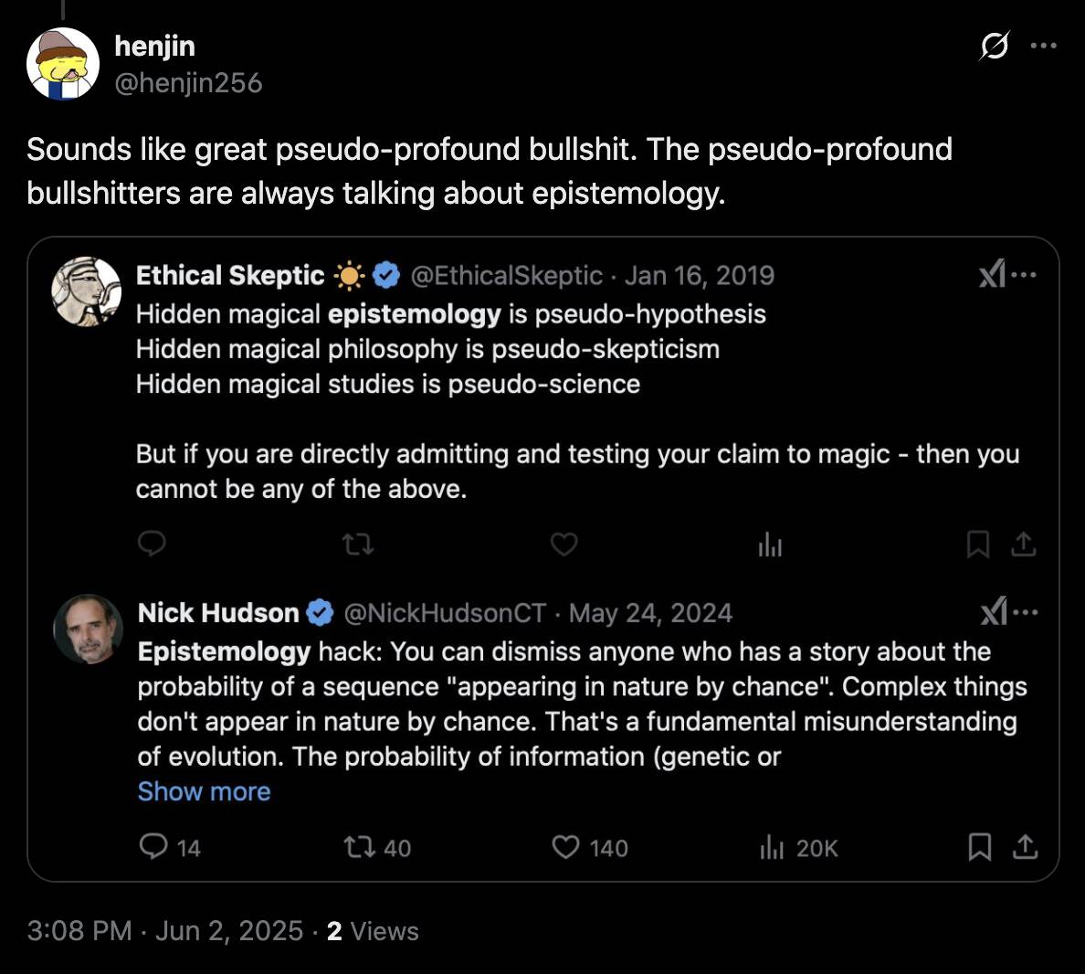Bookmark the Ethical Skeptic tweet
Viewport: 1085px width, 974px height.
pos(978,545)
